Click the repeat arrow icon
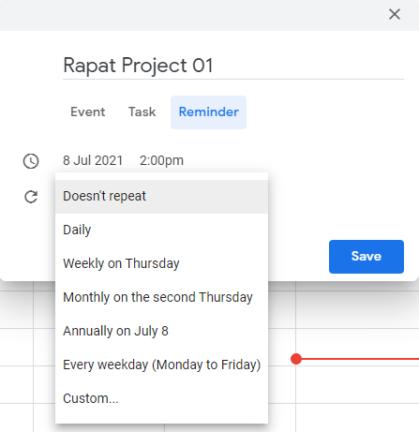 (x=31, y=197)
